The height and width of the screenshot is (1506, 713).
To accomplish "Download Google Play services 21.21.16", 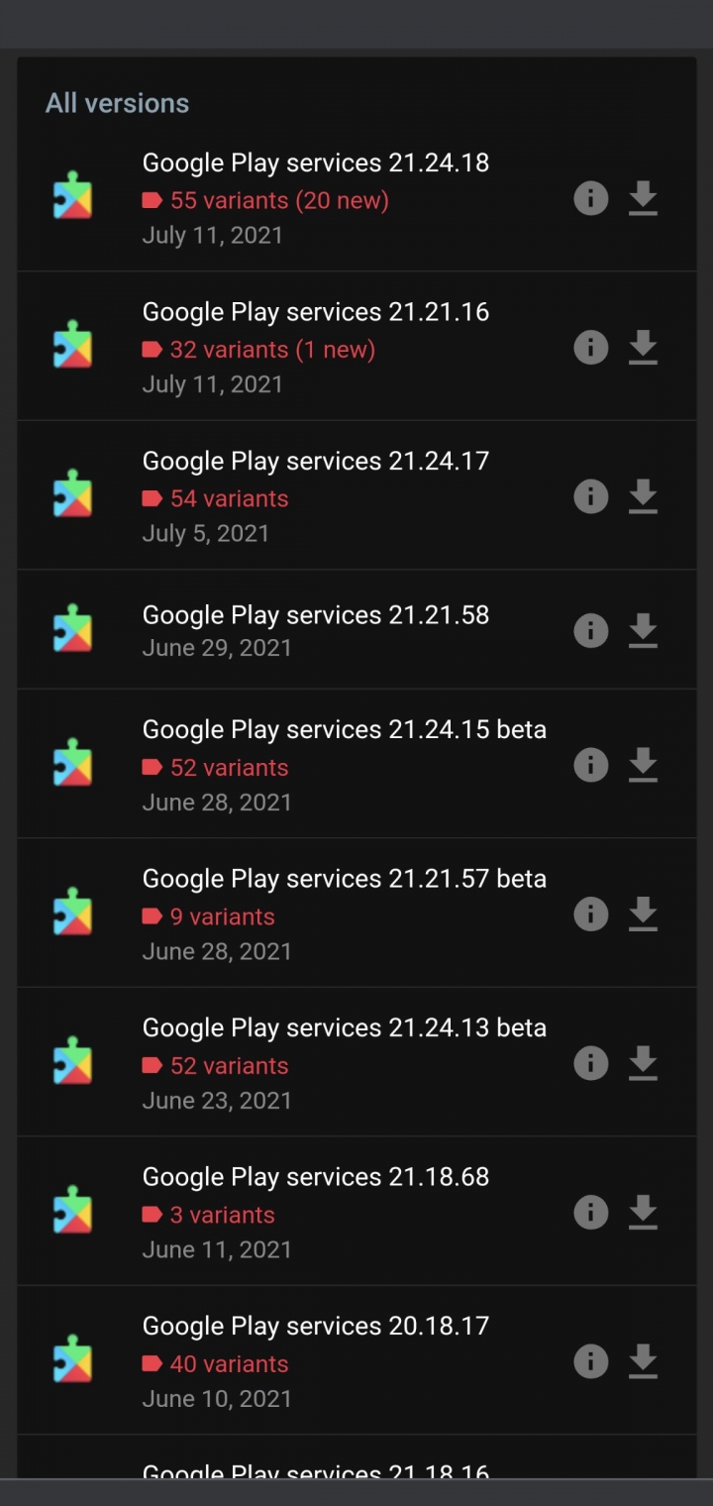I will [x=644, y=347].
